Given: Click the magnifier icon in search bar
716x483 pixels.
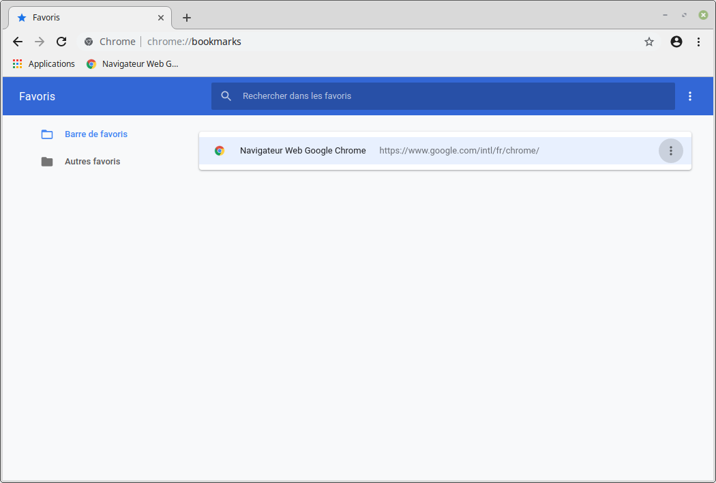Looking at the screenshot, I should click(x=226, y=96).
